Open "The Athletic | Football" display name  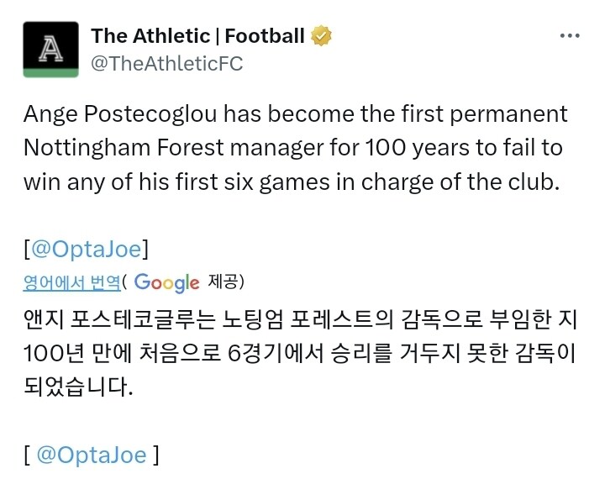click(x=197, y=36)
